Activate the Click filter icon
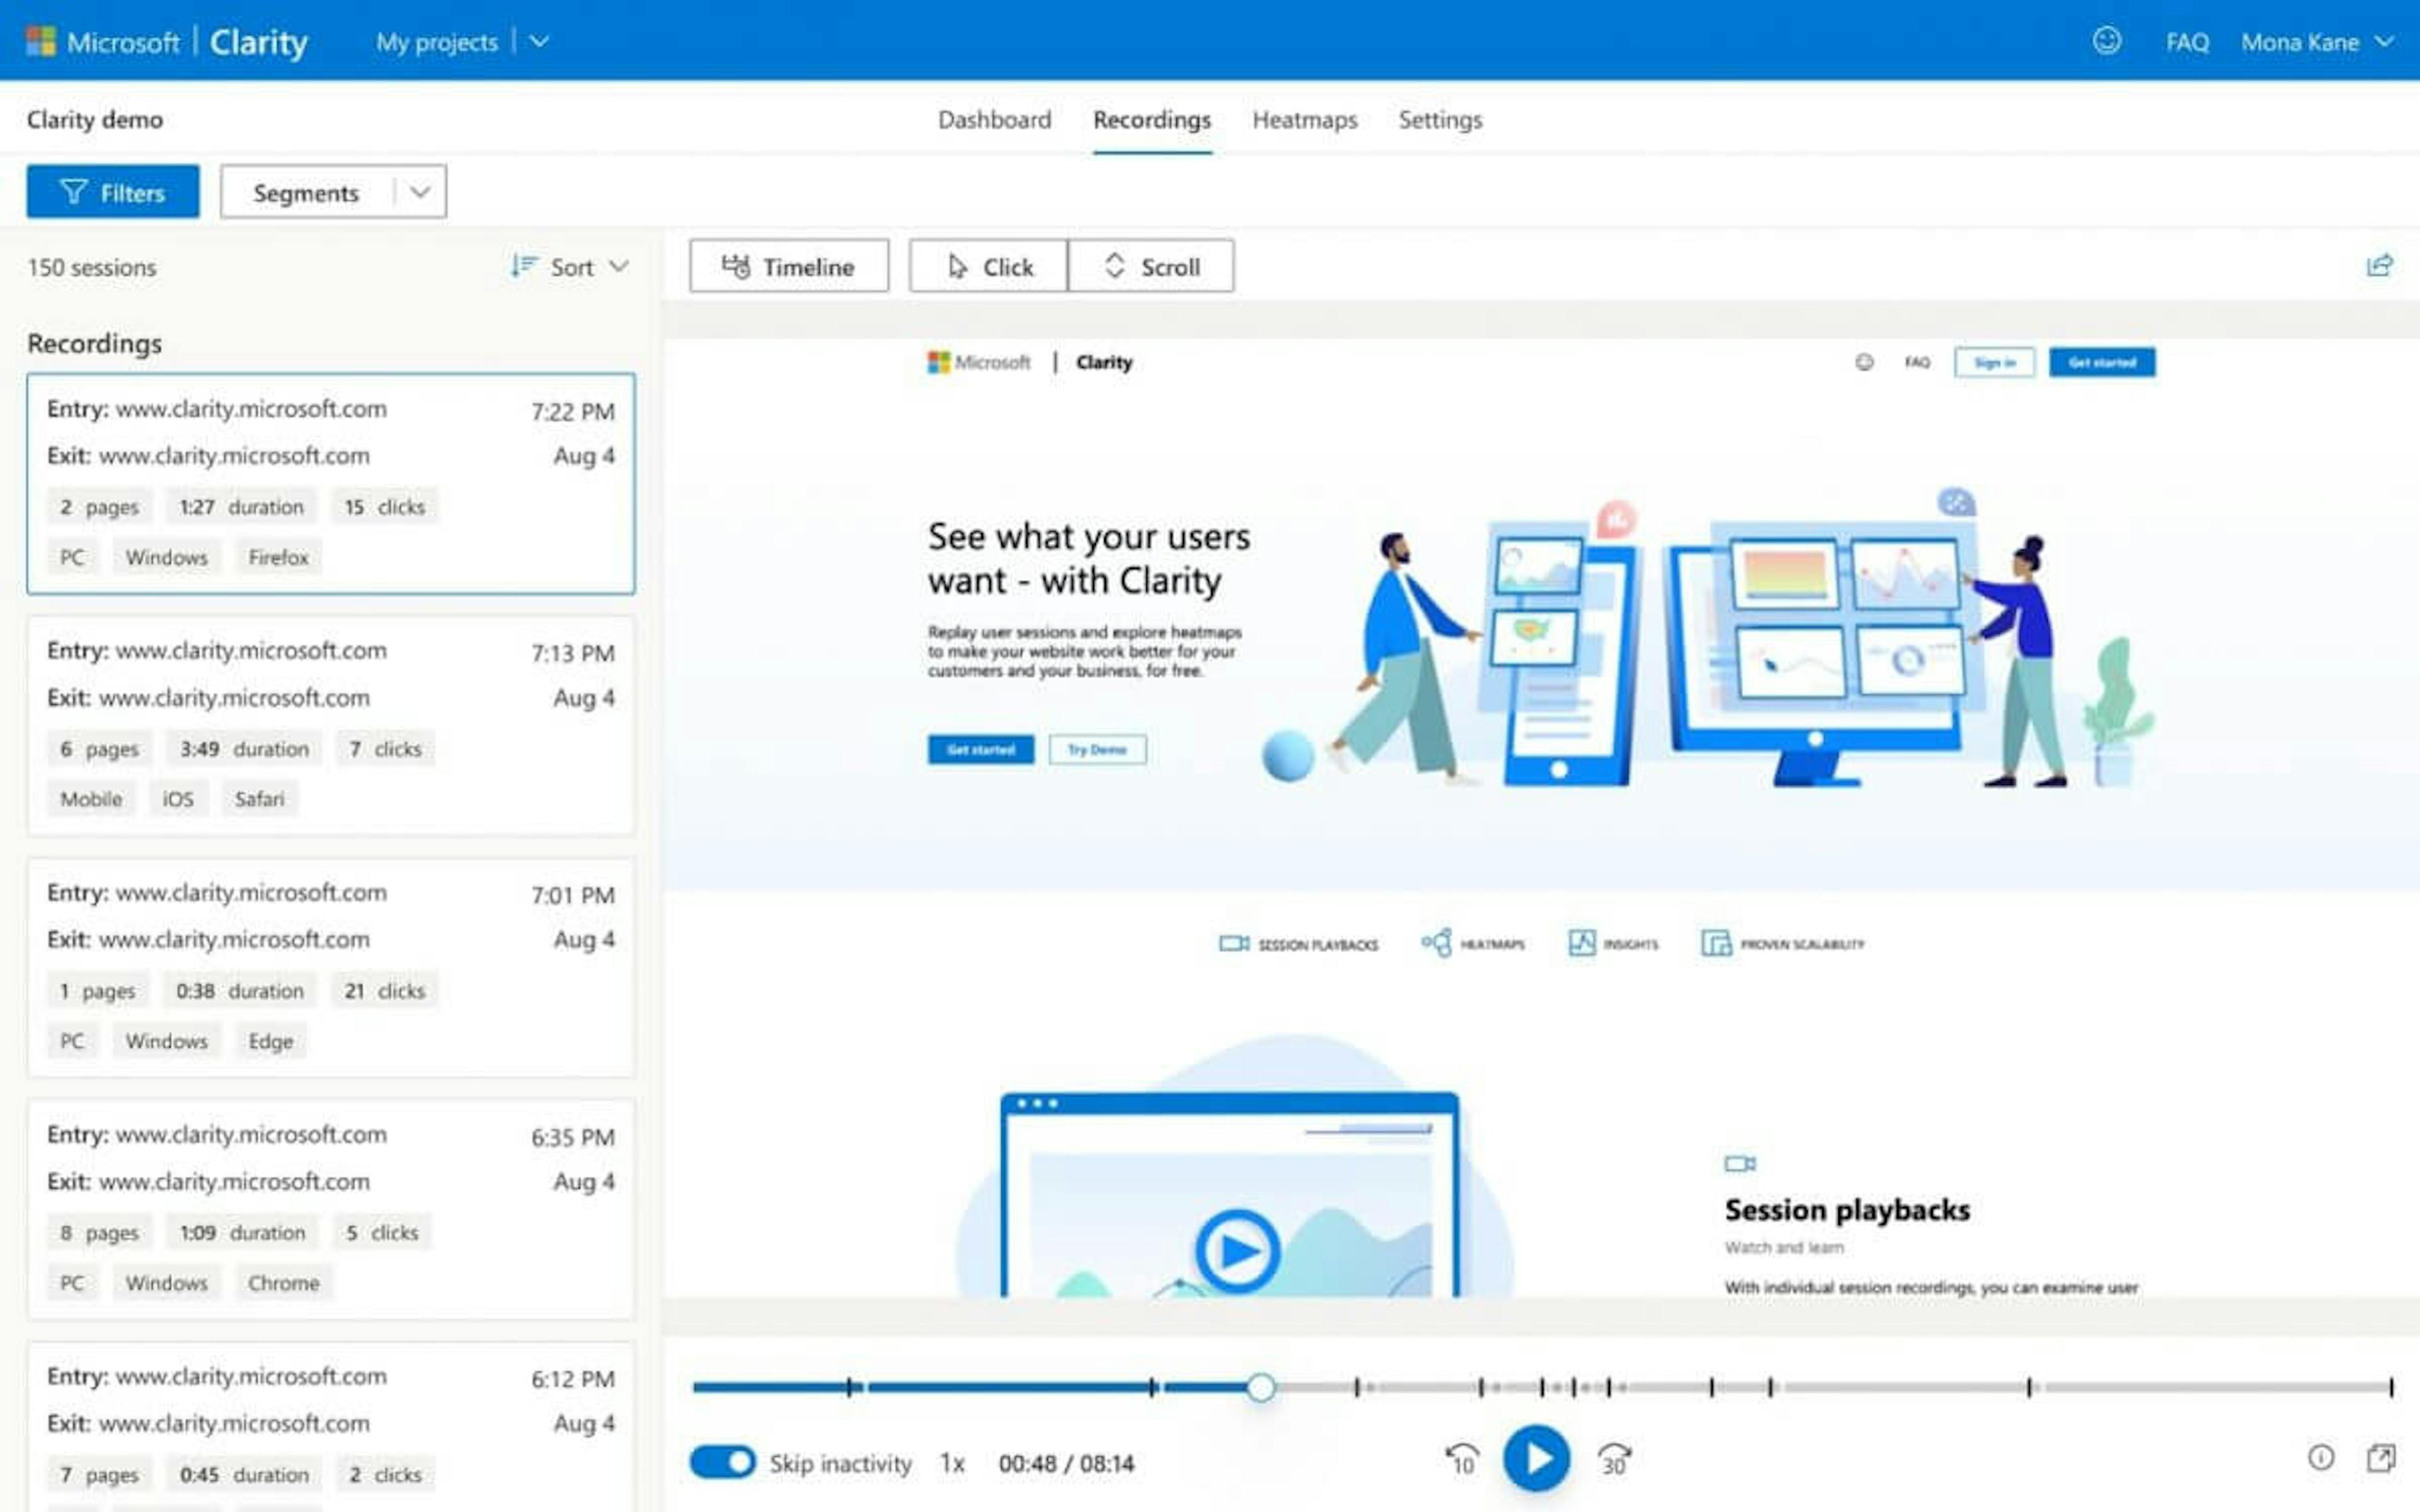 coord(957,266)
